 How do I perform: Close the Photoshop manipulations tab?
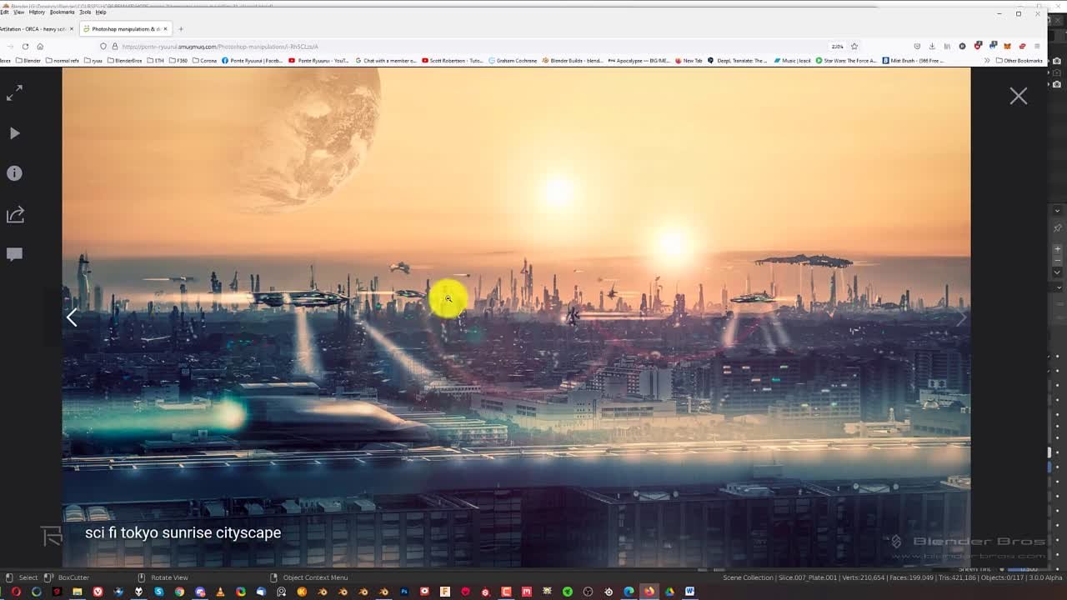165,29
